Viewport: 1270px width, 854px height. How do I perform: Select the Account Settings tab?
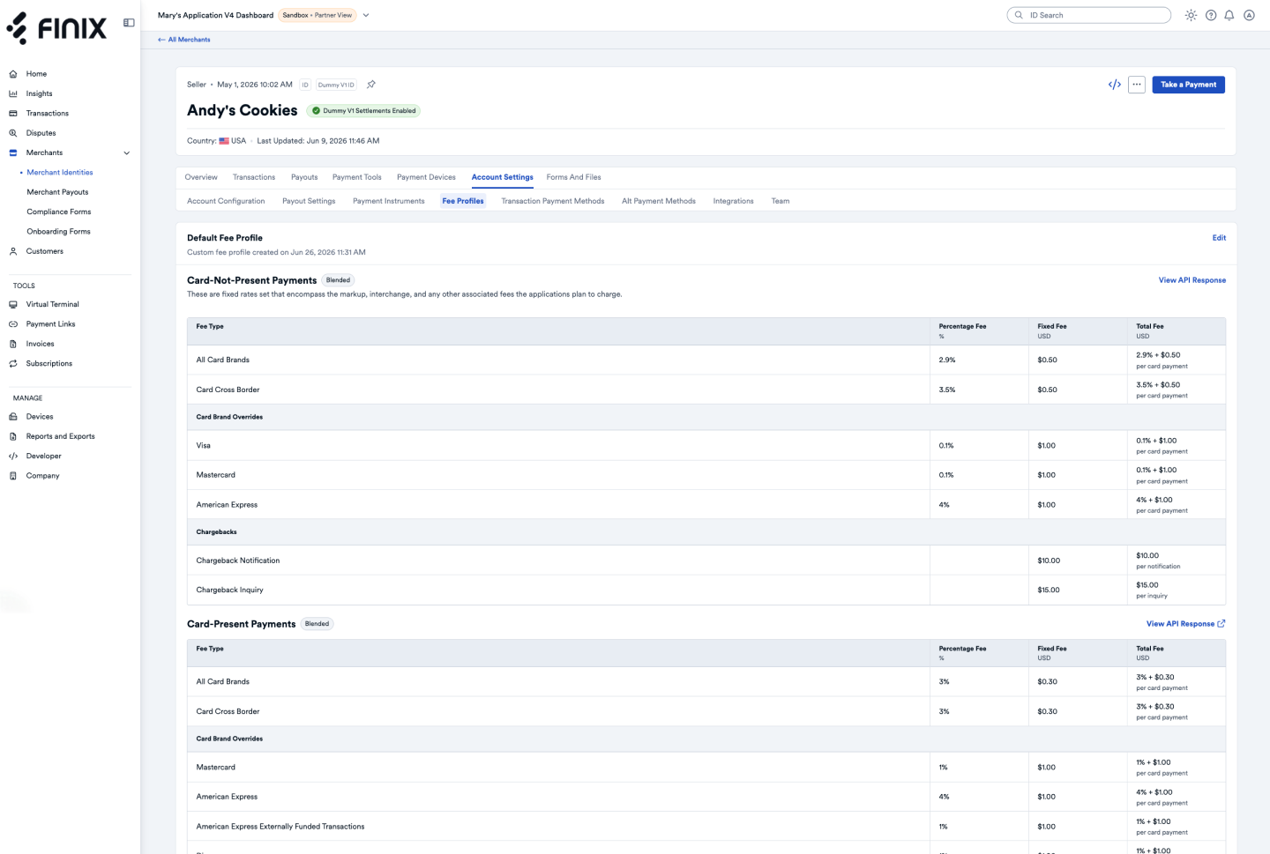[503, 177]
